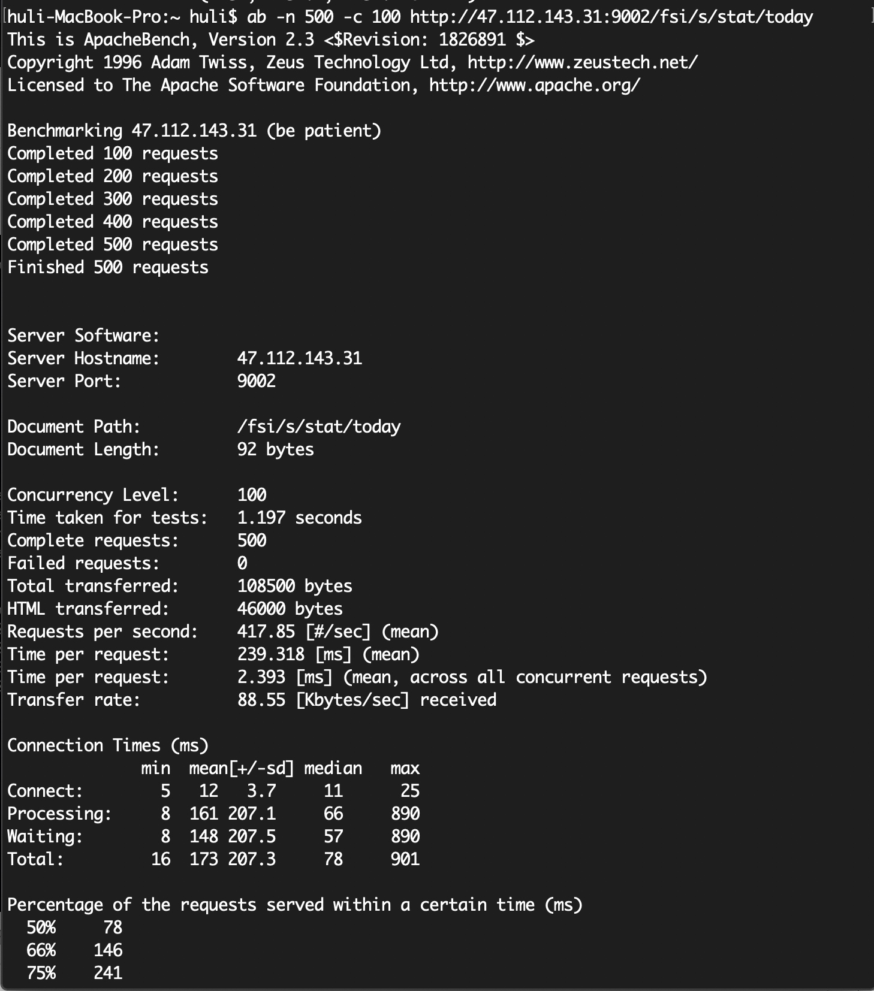Click the Transfer rate value 88.55

click(261, 700)
